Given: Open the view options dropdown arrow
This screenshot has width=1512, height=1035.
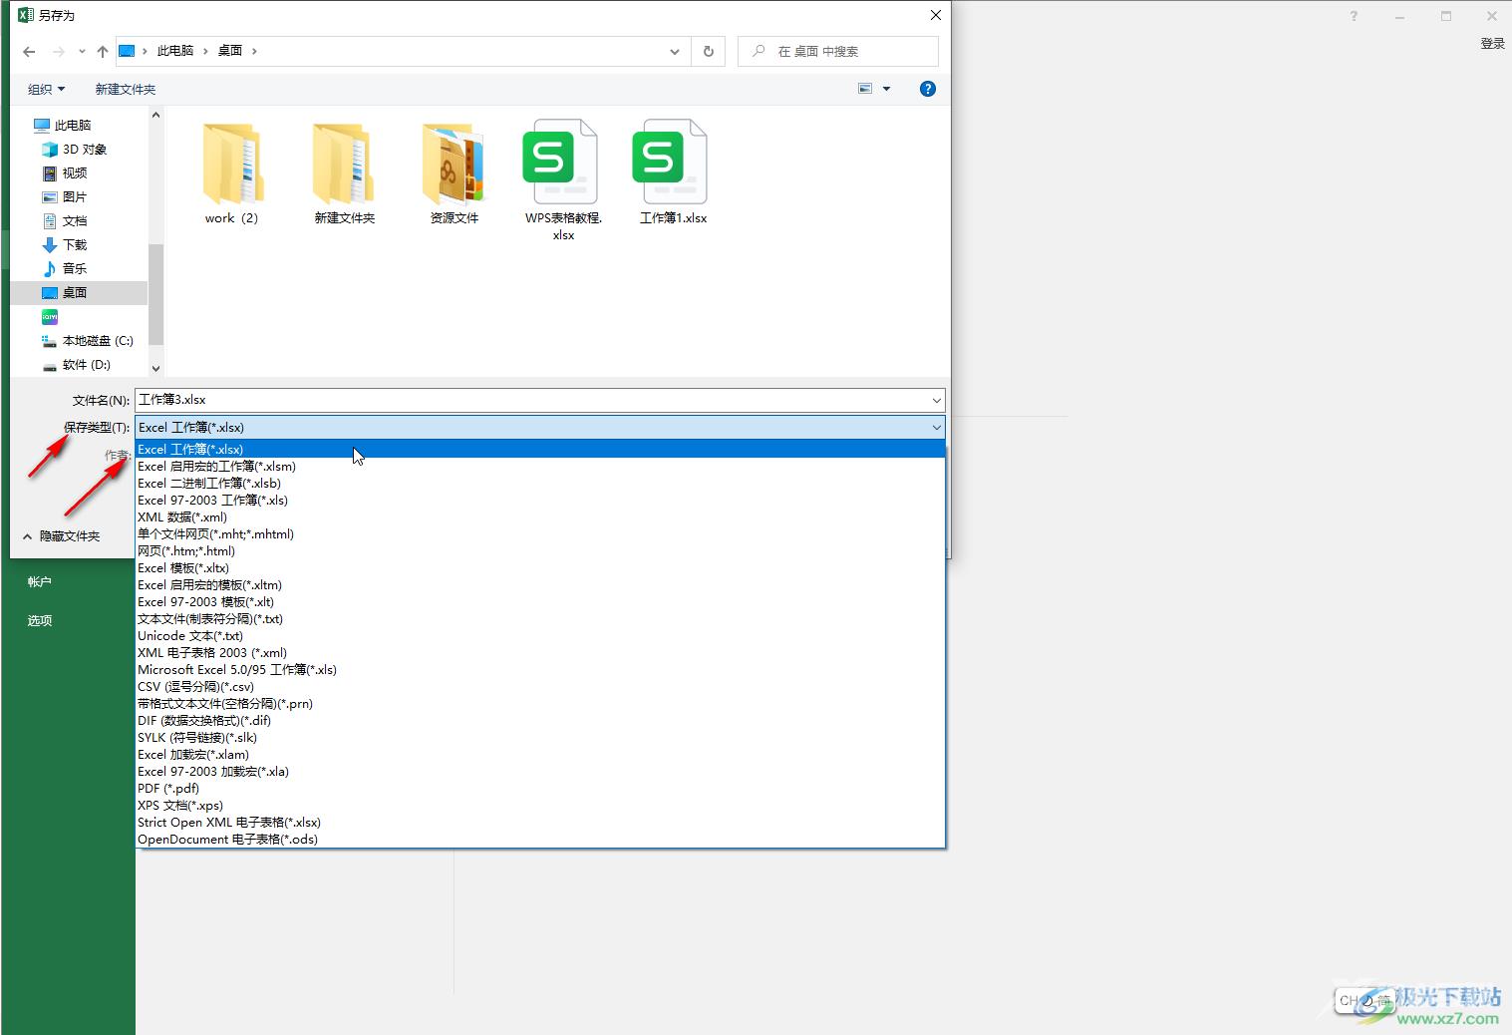Looking at the screenshot, I should 886,89.
